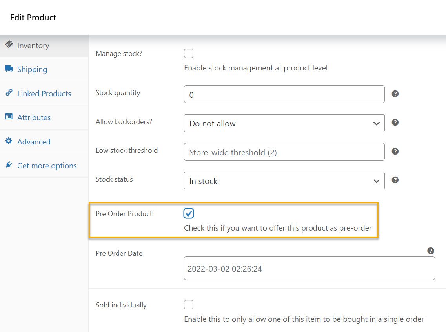Click the Low stock threshold field
Viewport: 446px width, 332px height.
tap(284, 152)
